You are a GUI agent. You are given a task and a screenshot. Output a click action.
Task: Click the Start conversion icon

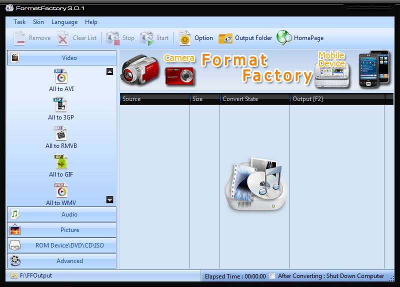pyautogui.click(x=147, y=38)
